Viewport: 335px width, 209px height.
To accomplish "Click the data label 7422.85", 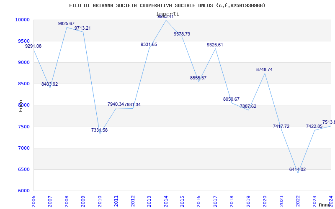I will (x=314, y=126).
